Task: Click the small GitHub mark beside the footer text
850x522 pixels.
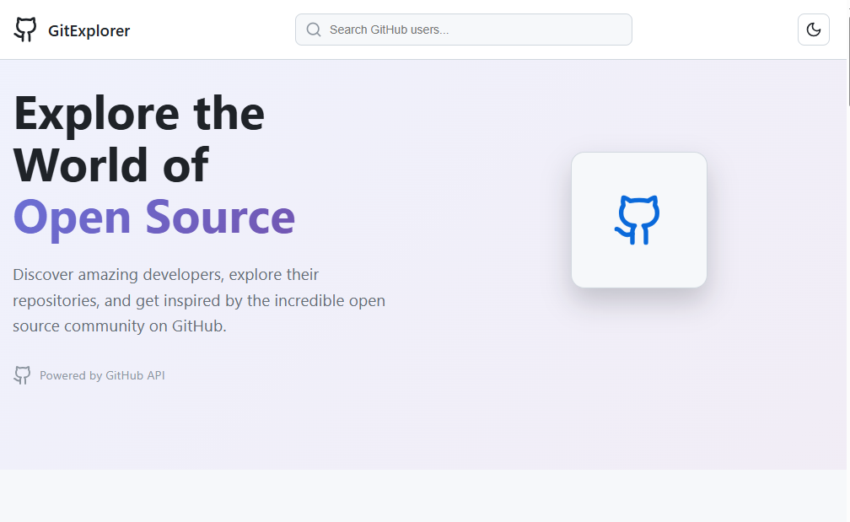Action: pos(22,375)
